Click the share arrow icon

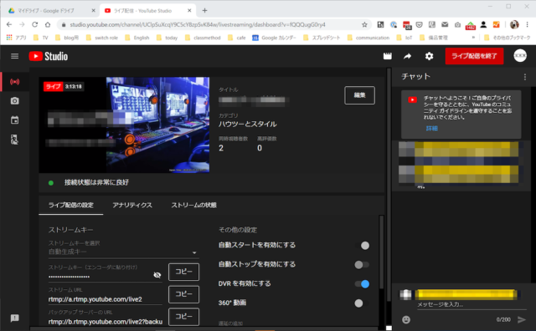point(408,56)
